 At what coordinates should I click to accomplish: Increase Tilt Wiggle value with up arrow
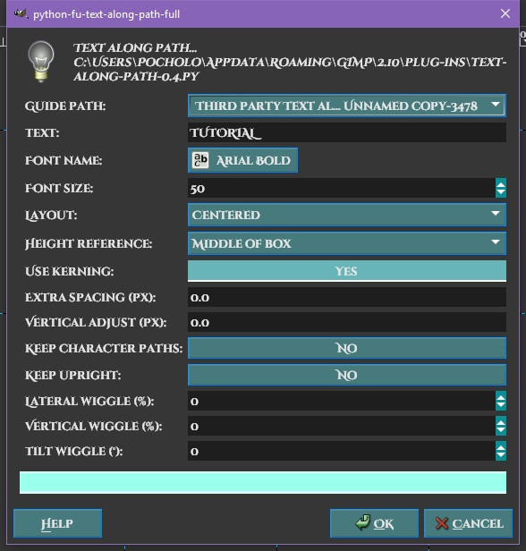(x=501, y=446)
